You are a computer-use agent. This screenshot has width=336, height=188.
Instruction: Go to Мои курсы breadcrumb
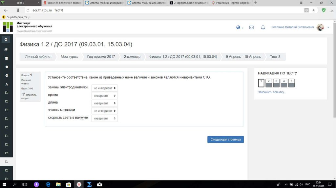[x=70, y=57]
